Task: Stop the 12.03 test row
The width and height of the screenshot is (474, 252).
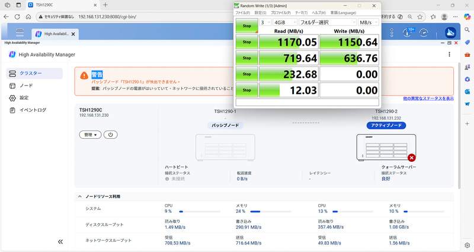Action: click(x=246, y=90)
